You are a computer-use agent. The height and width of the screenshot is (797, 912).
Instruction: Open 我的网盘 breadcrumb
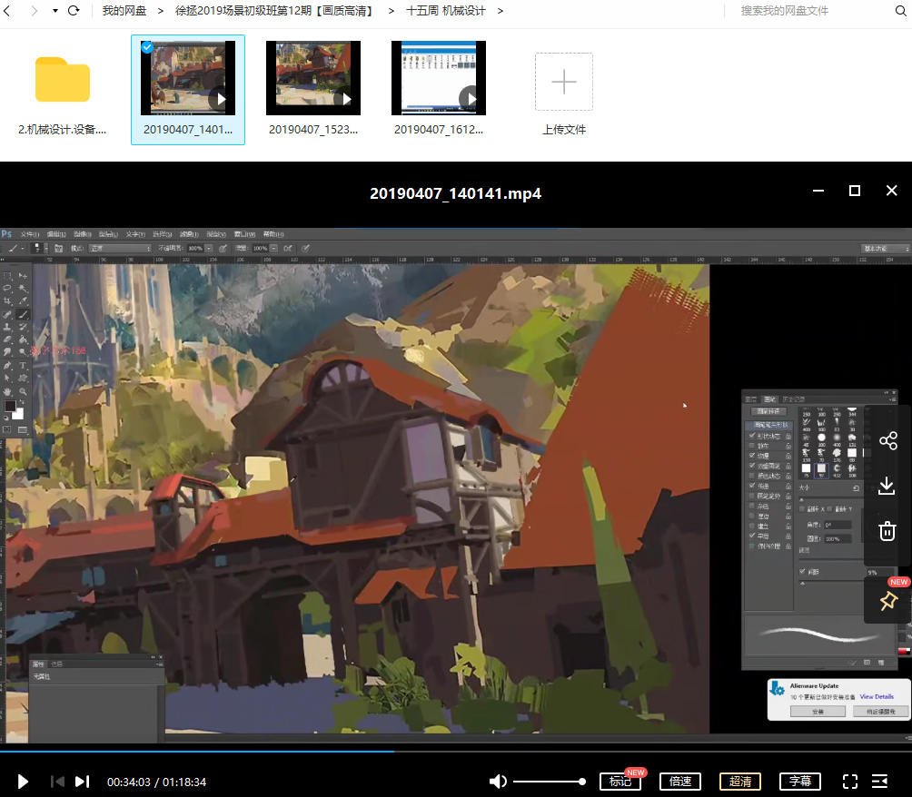click(124, 11)
